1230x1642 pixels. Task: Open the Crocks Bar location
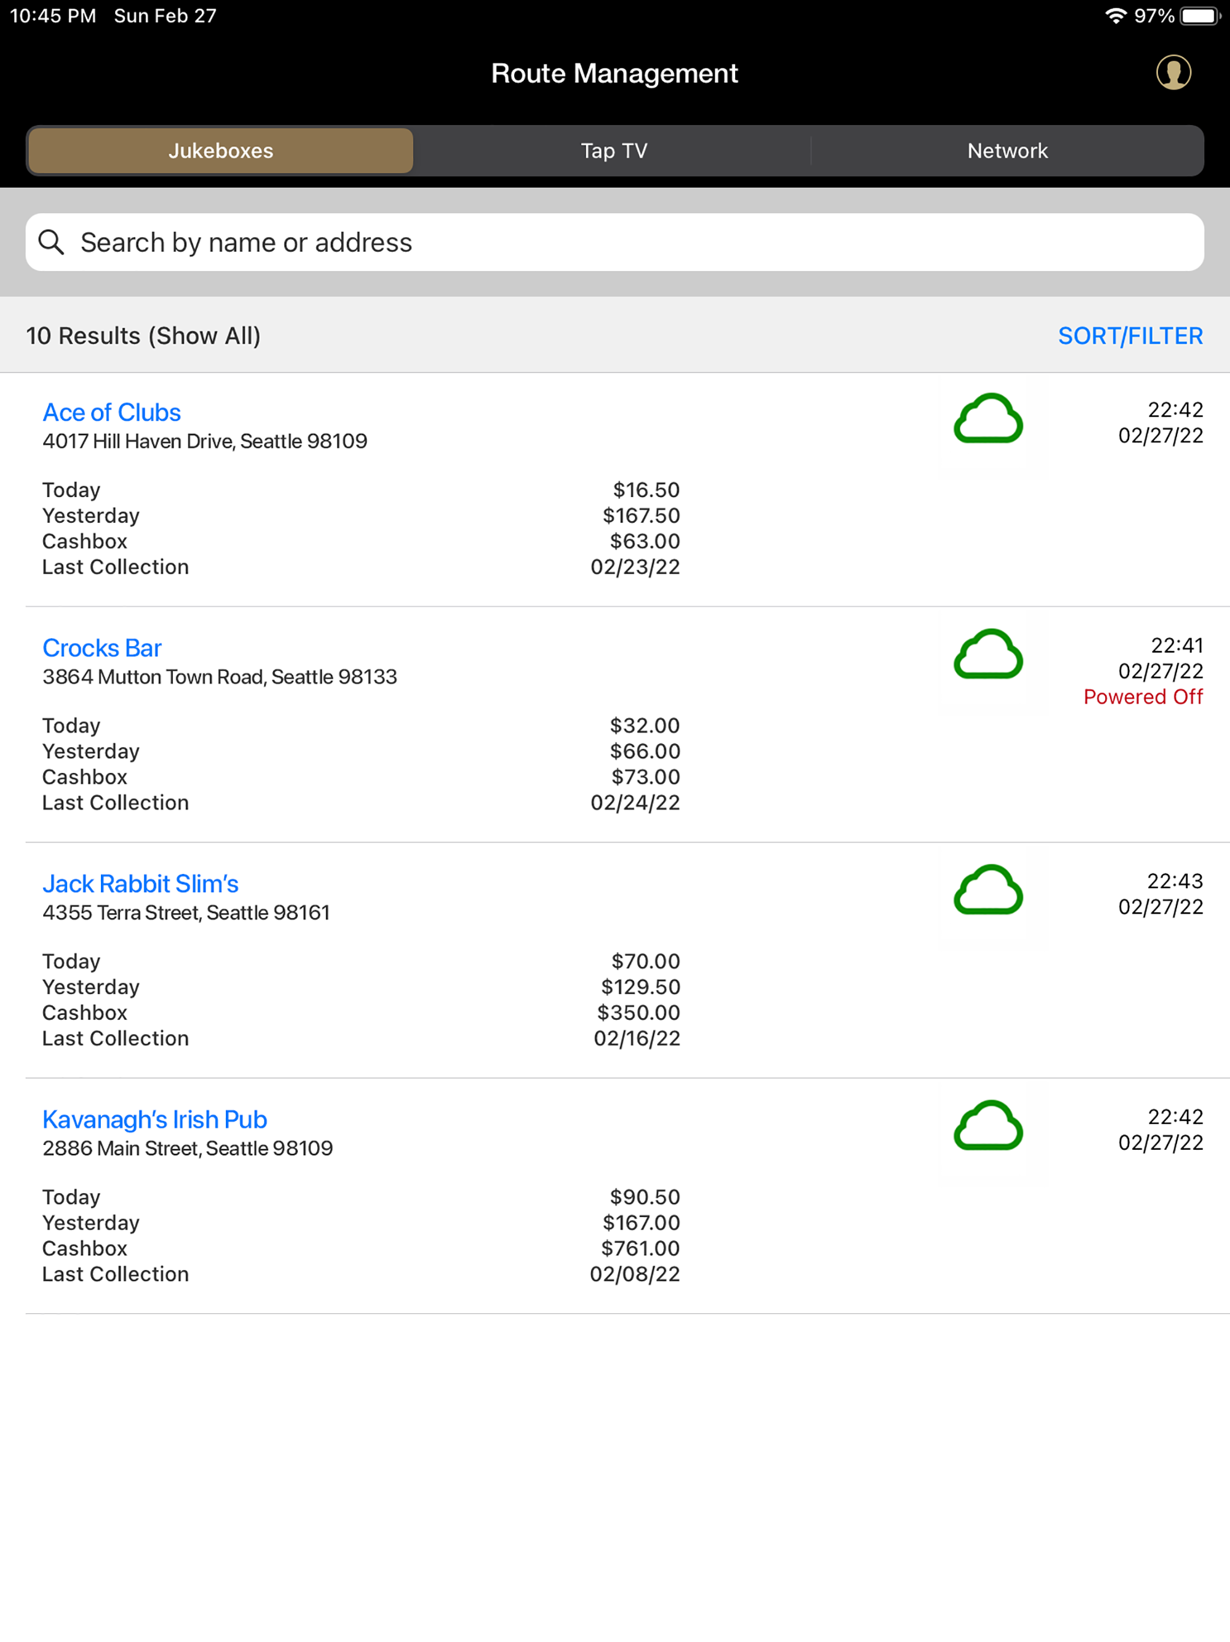tap(102, 648)
